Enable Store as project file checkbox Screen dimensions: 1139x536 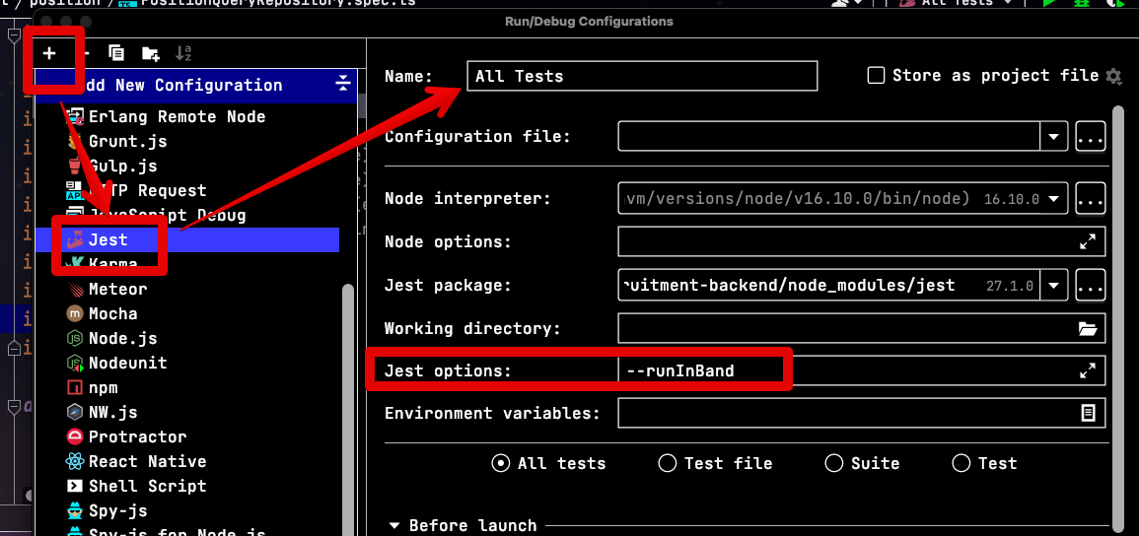[876, 76]
